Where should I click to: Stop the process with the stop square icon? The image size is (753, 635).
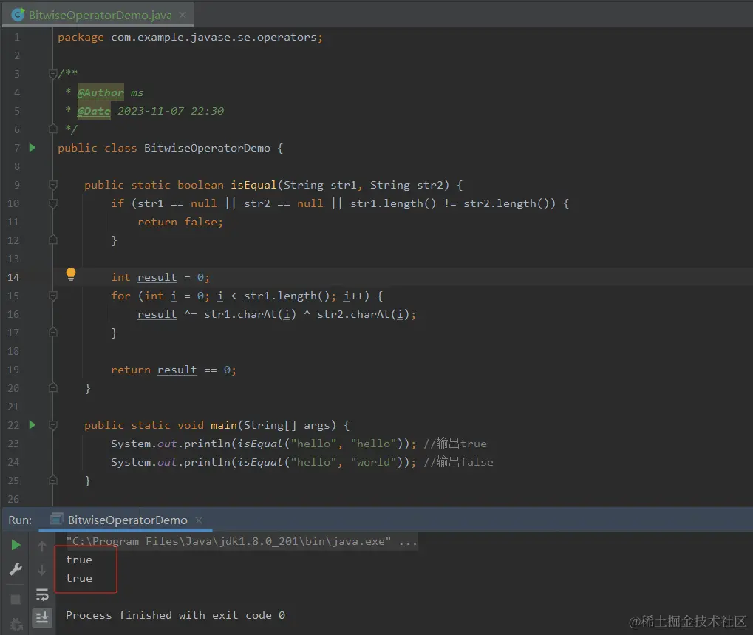tap(16, 600)
